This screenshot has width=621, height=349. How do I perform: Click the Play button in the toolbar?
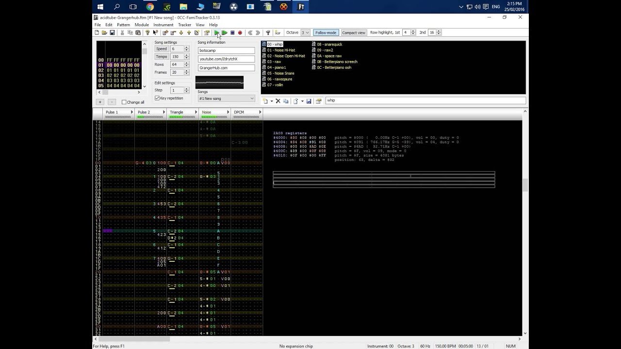[216, 32]
